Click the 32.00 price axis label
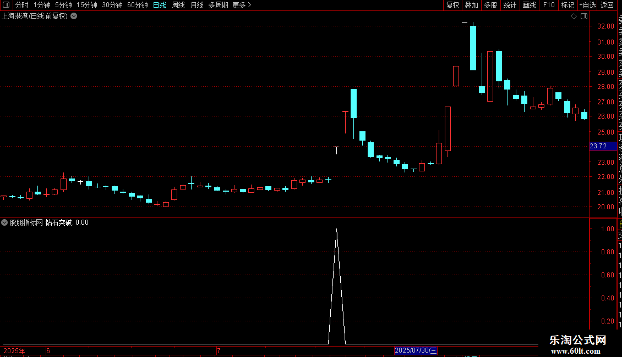The height and width of the screenshot is (357, 622). pyautogui.click(x=605, y=26)
